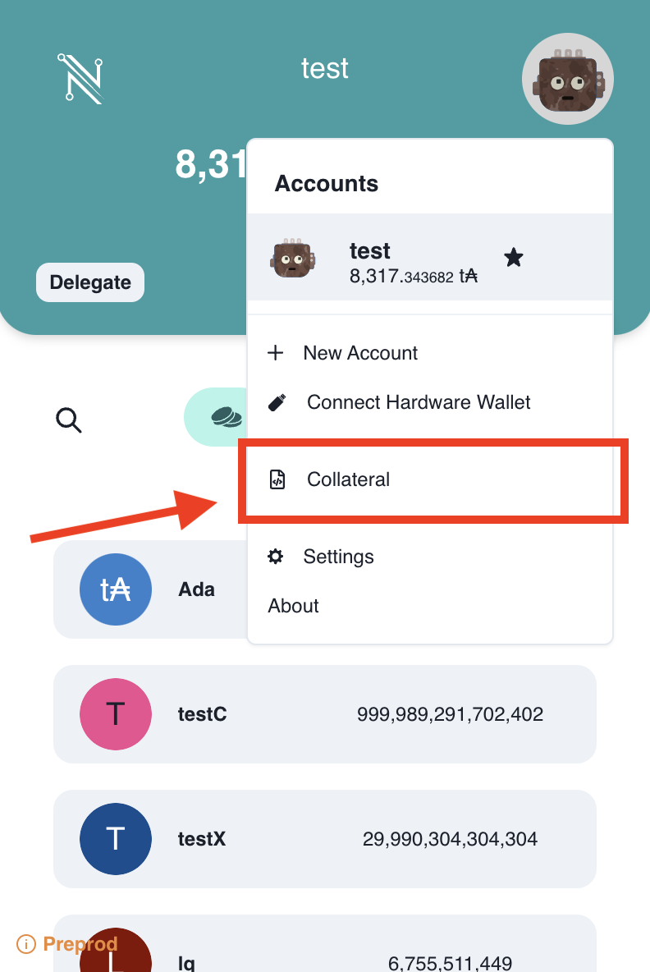This screenshot has width=650, height=972.
Task: Open Settings from the menu
Action: (x=338, y=557)
